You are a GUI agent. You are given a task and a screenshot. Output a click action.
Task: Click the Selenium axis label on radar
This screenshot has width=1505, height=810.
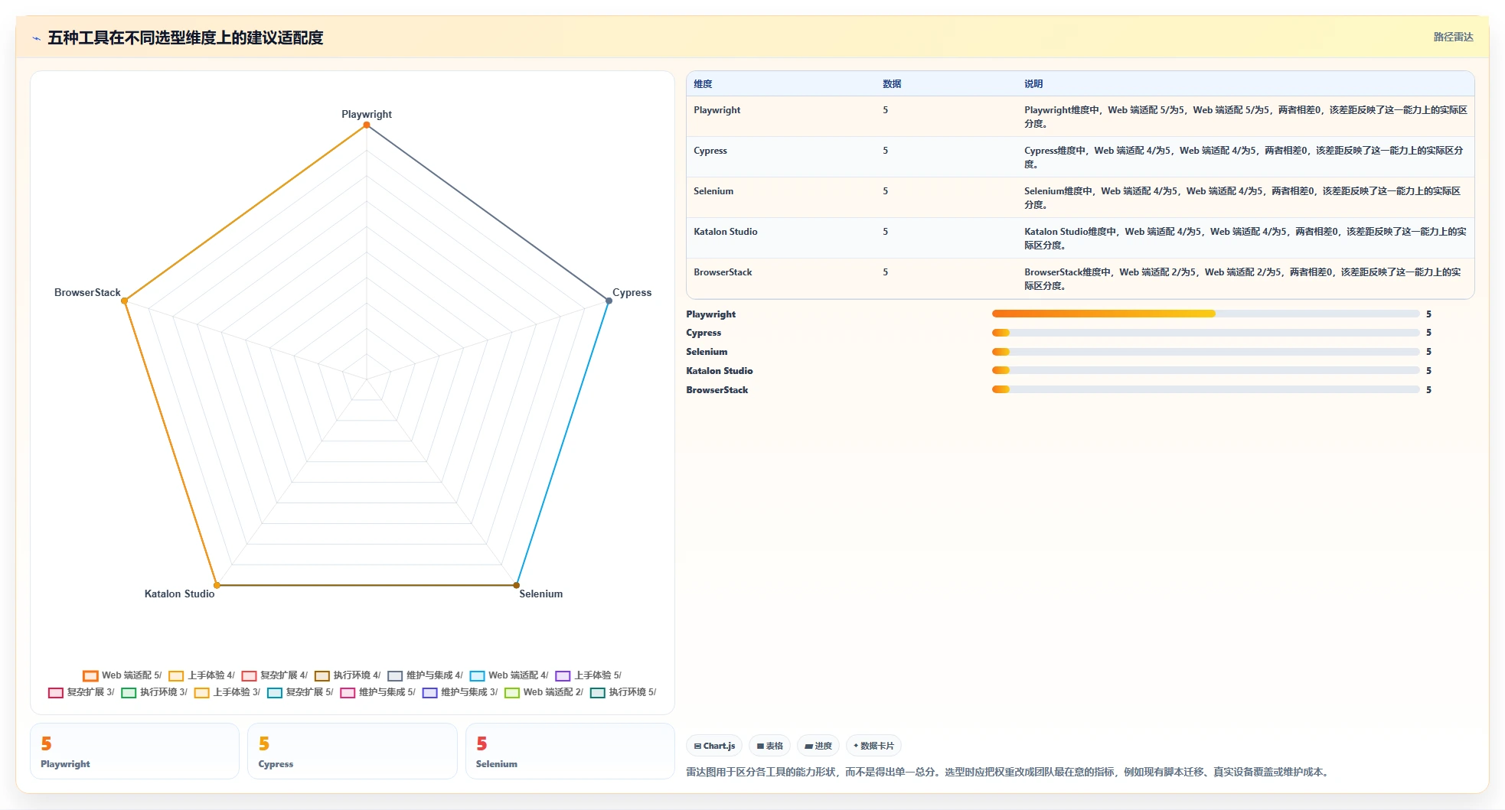[x=540, y=594]
